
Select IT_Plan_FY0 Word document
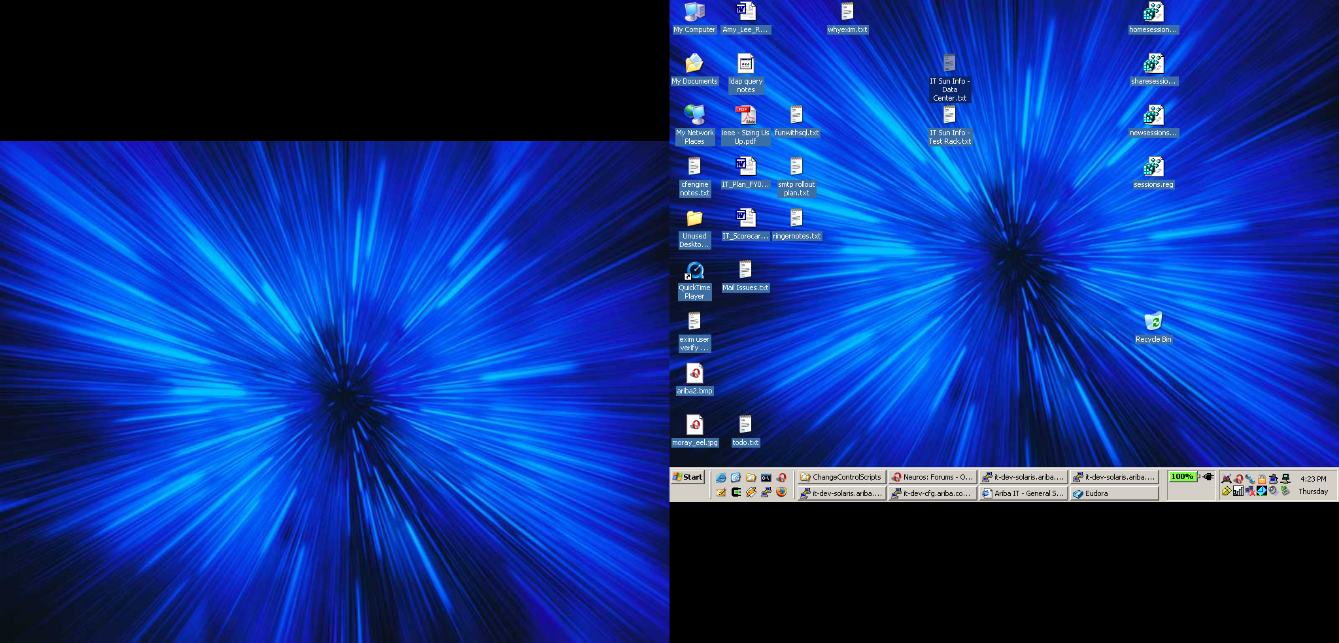(745, 173)
